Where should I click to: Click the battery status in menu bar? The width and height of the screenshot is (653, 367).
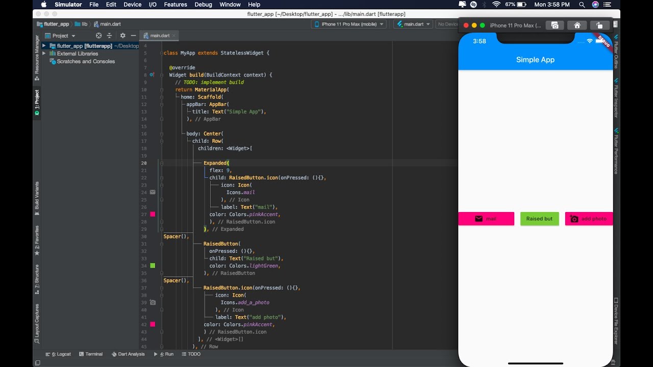tap(515, 5)
